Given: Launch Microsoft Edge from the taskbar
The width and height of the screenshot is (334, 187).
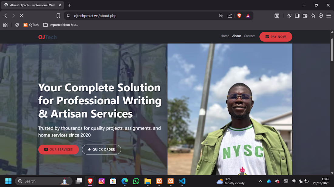Looking at the screenshot, I should (x=124, y=181).
